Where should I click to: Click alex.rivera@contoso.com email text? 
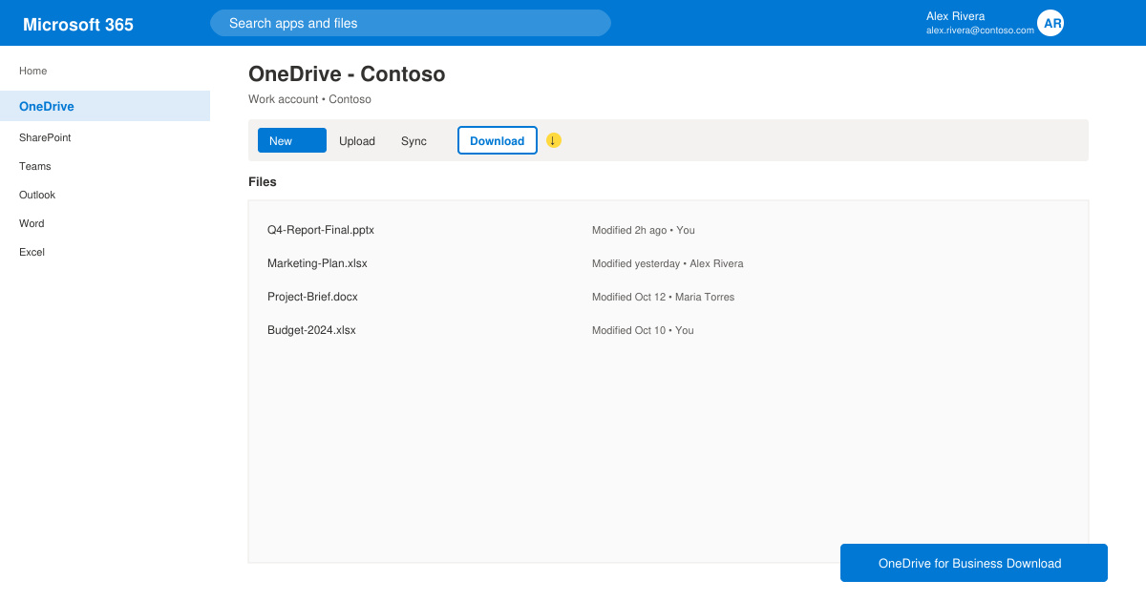(x=980, y=31)
